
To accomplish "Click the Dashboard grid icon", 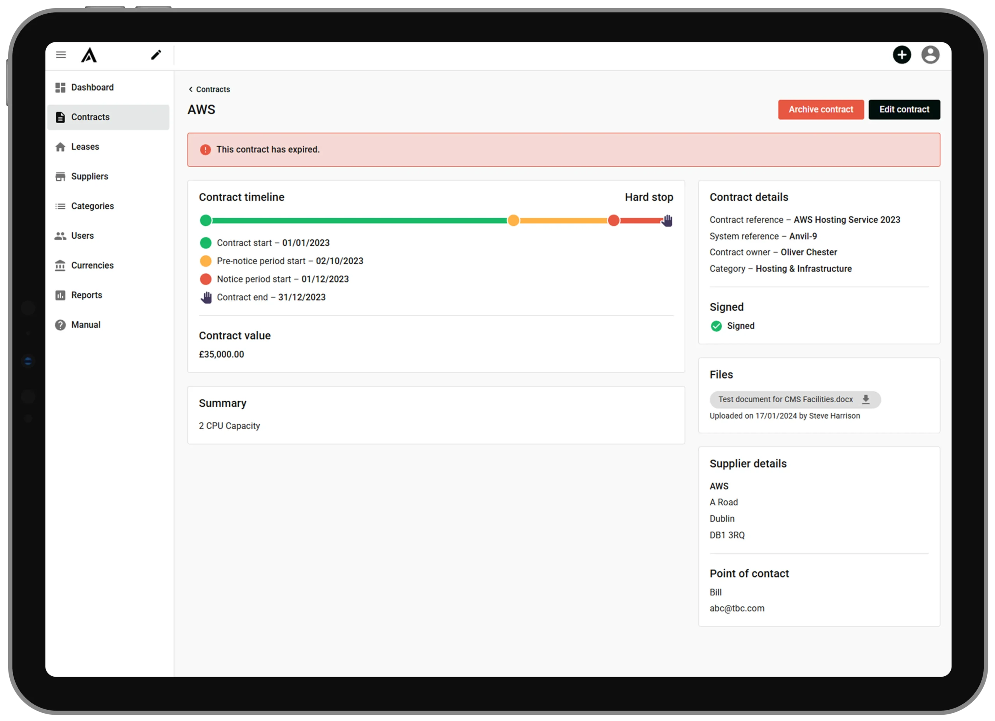I will pyautogui.click(x=61, y=88).
